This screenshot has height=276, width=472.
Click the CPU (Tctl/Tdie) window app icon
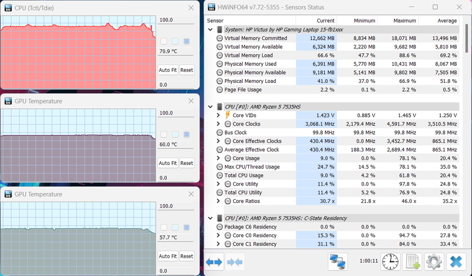pyautogui.click(x=8, y=8)
